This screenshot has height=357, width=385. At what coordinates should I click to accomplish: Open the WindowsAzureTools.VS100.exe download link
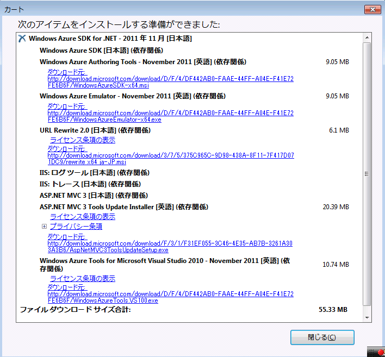(x=170, y=297)
